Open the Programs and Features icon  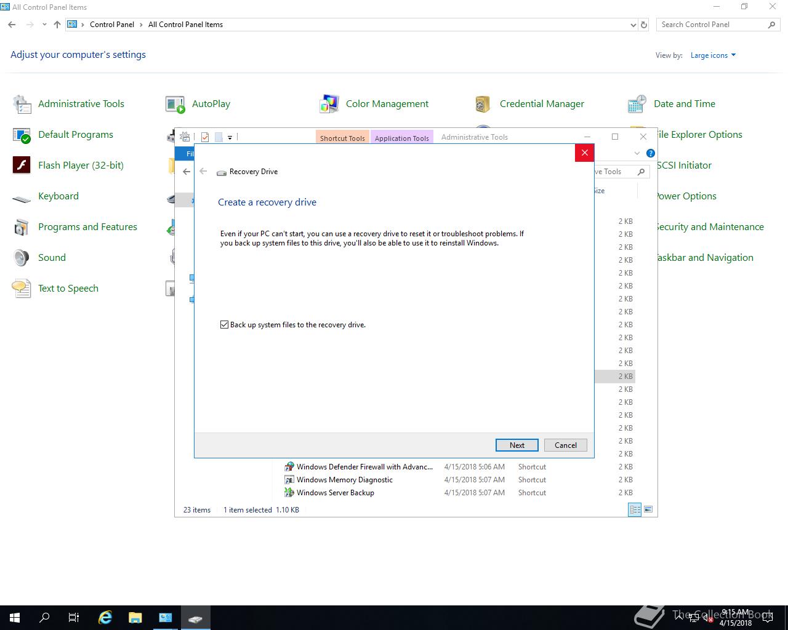(22, 227)
